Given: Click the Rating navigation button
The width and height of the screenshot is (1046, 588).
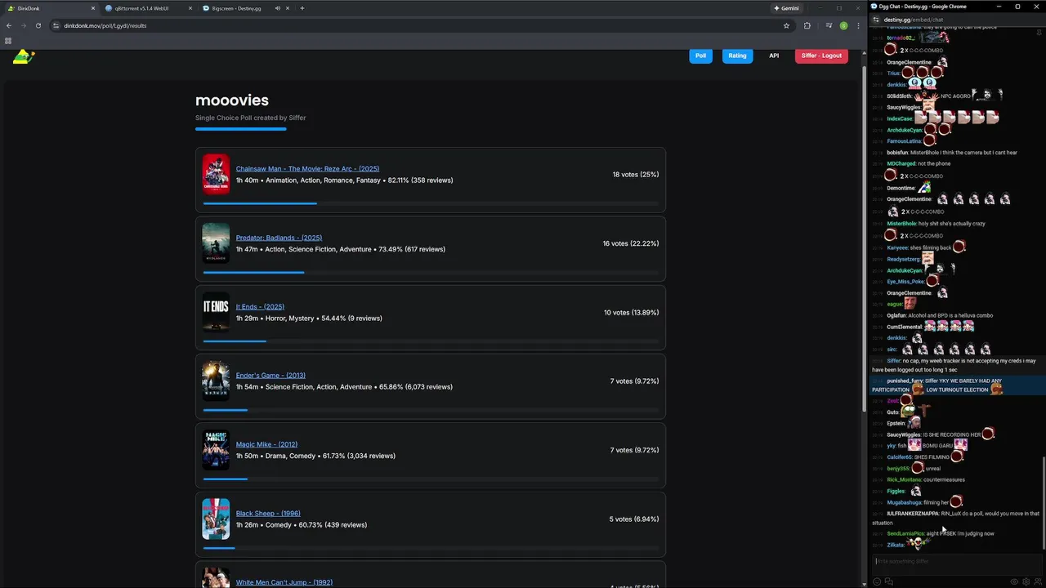Looking at the screenshot, I should [x=737, y=56].
